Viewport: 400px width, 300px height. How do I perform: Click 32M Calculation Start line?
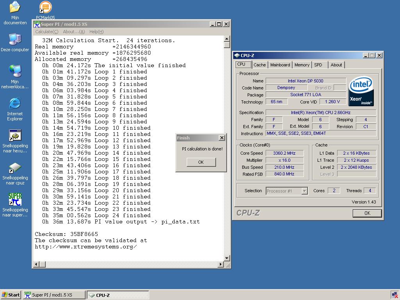[109, 40]
